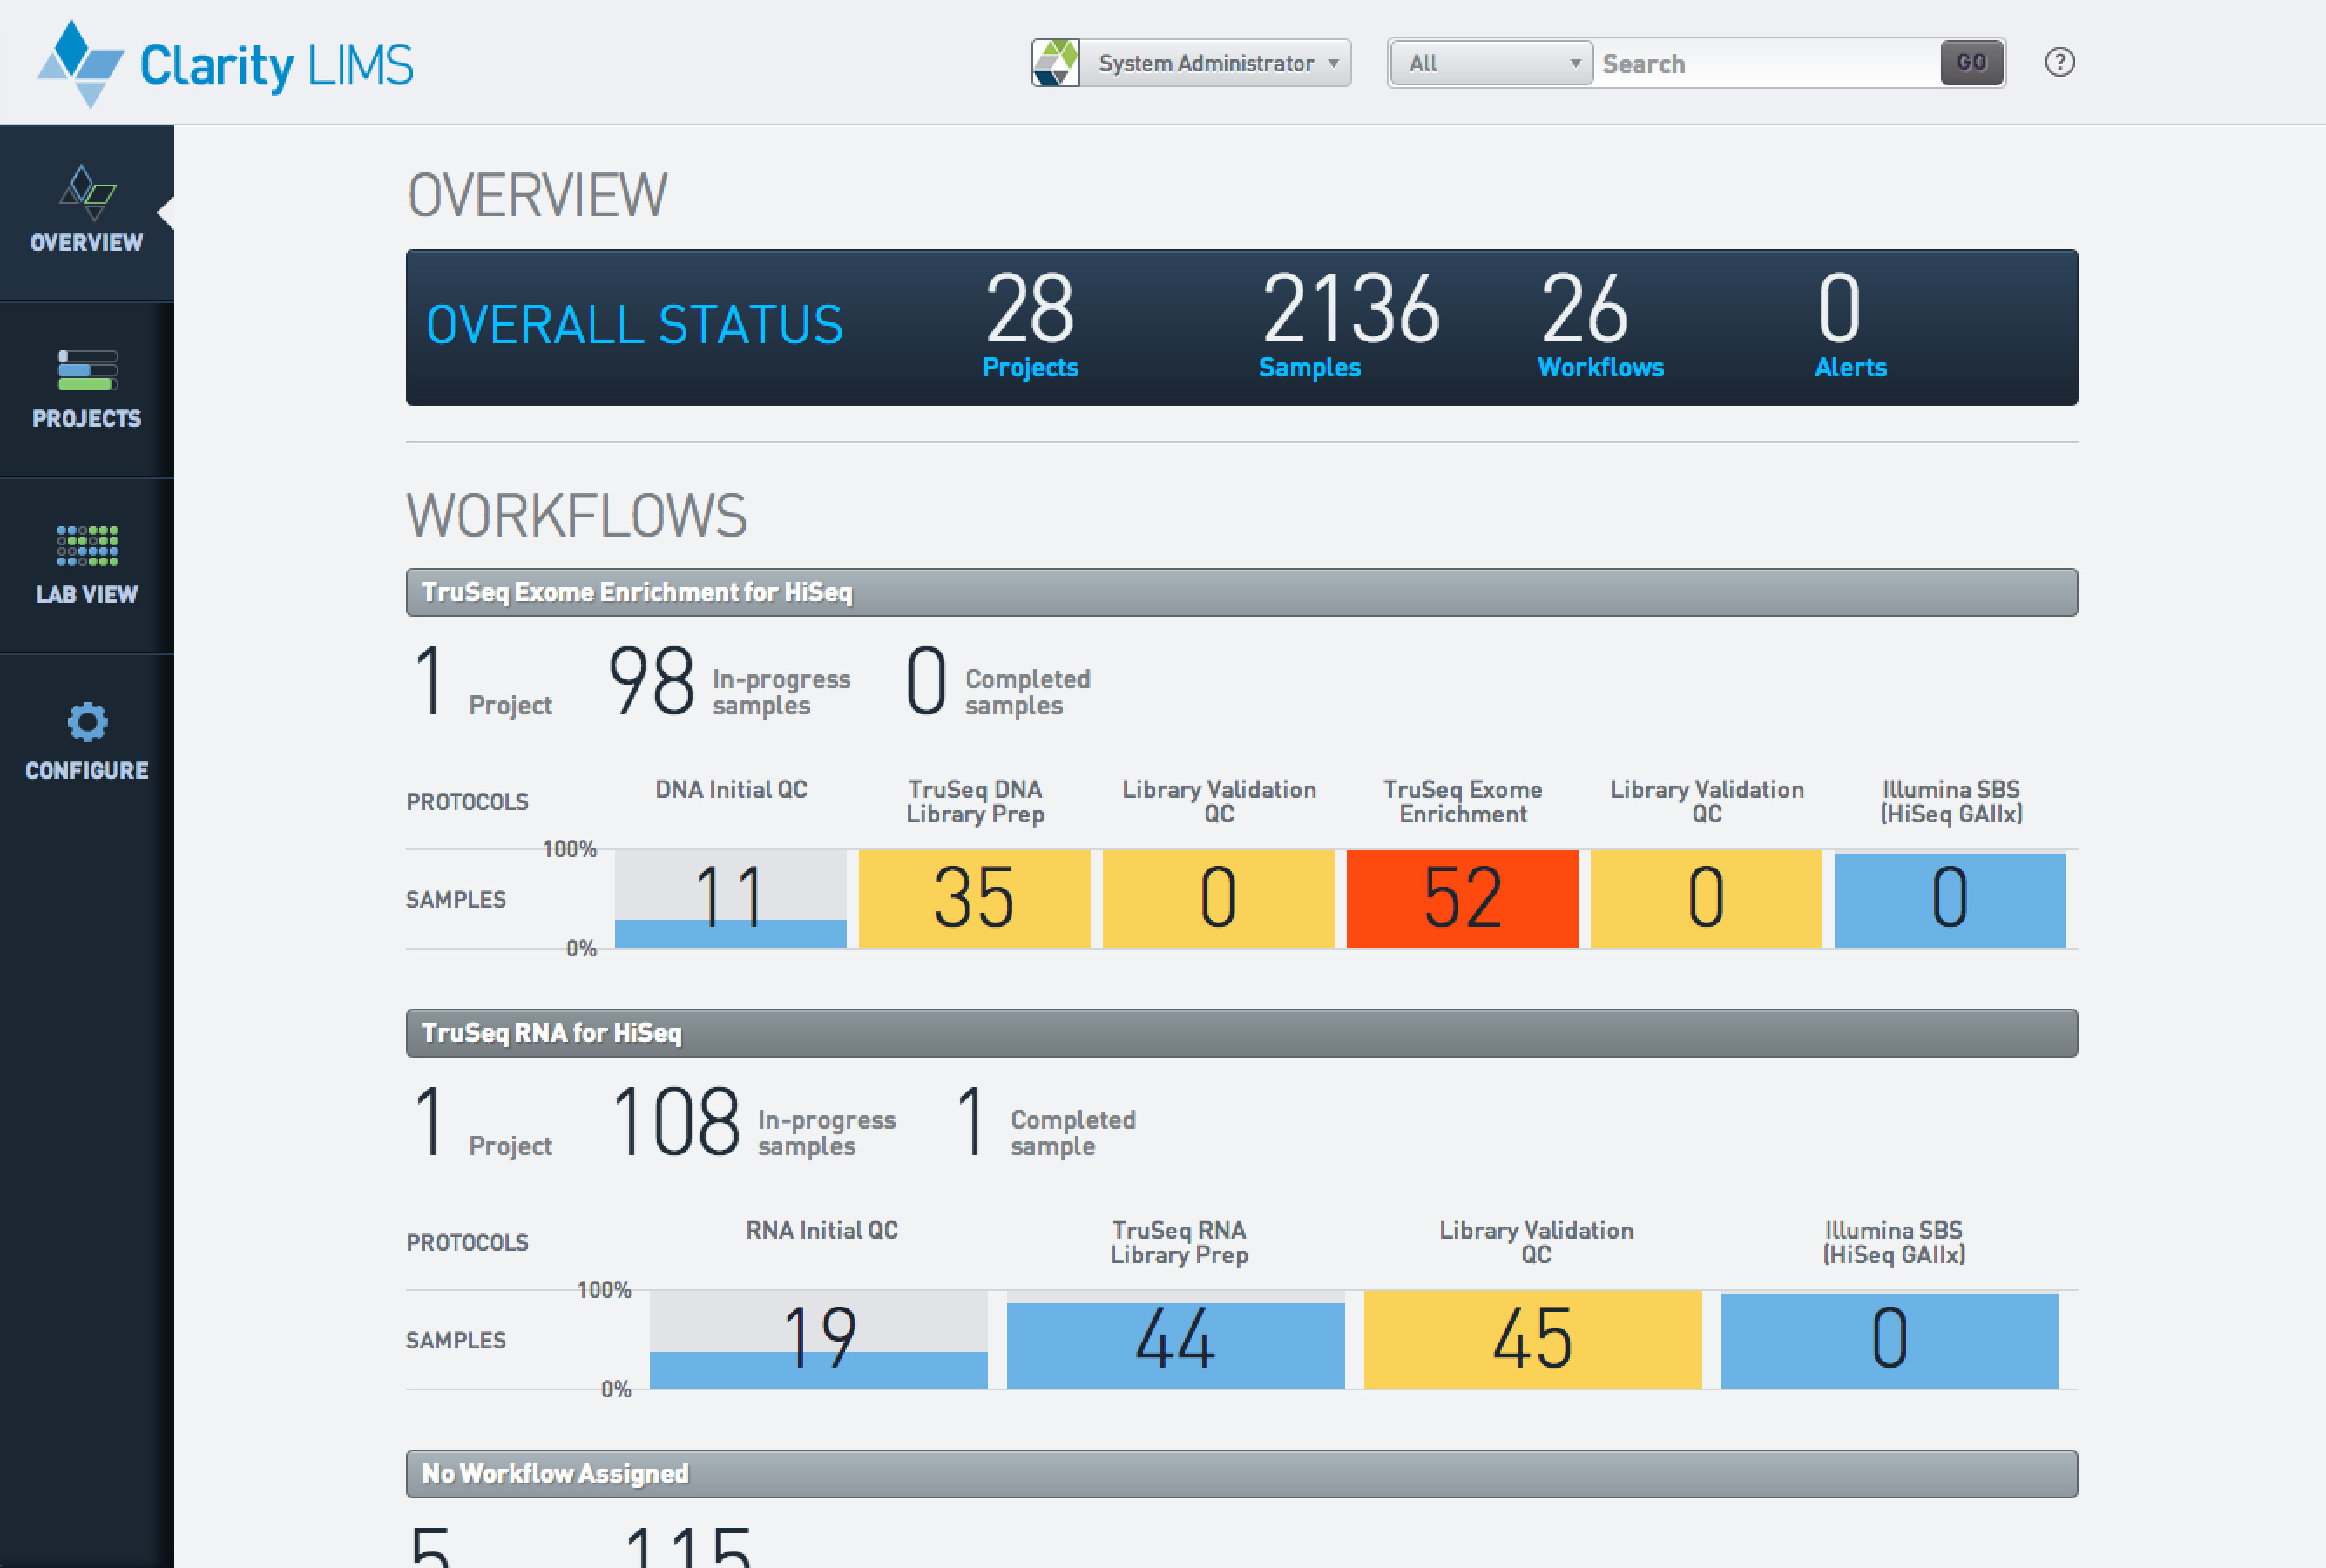Select the red TruSeq Exome Enrichment sample block
Image resolution: width=2326 pixels, height=1568 pixels.
coord(1462,898)
